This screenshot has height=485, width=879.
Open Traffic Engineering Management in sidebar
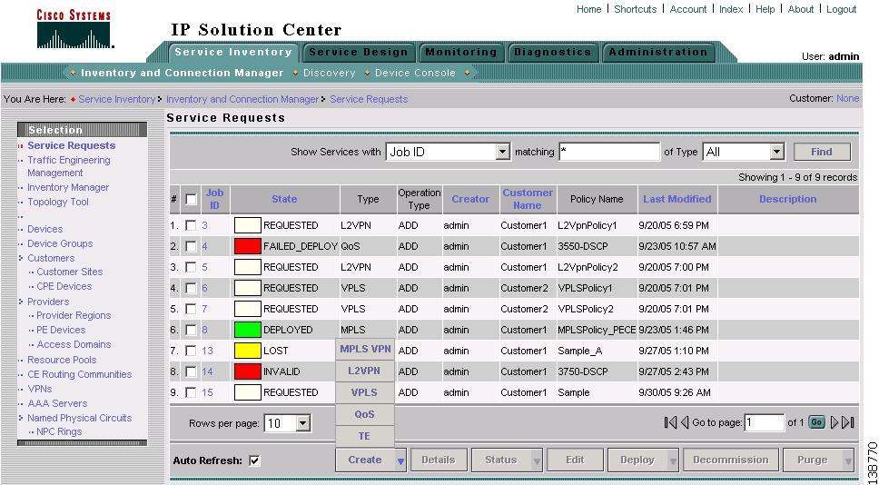tap(68, 166)
